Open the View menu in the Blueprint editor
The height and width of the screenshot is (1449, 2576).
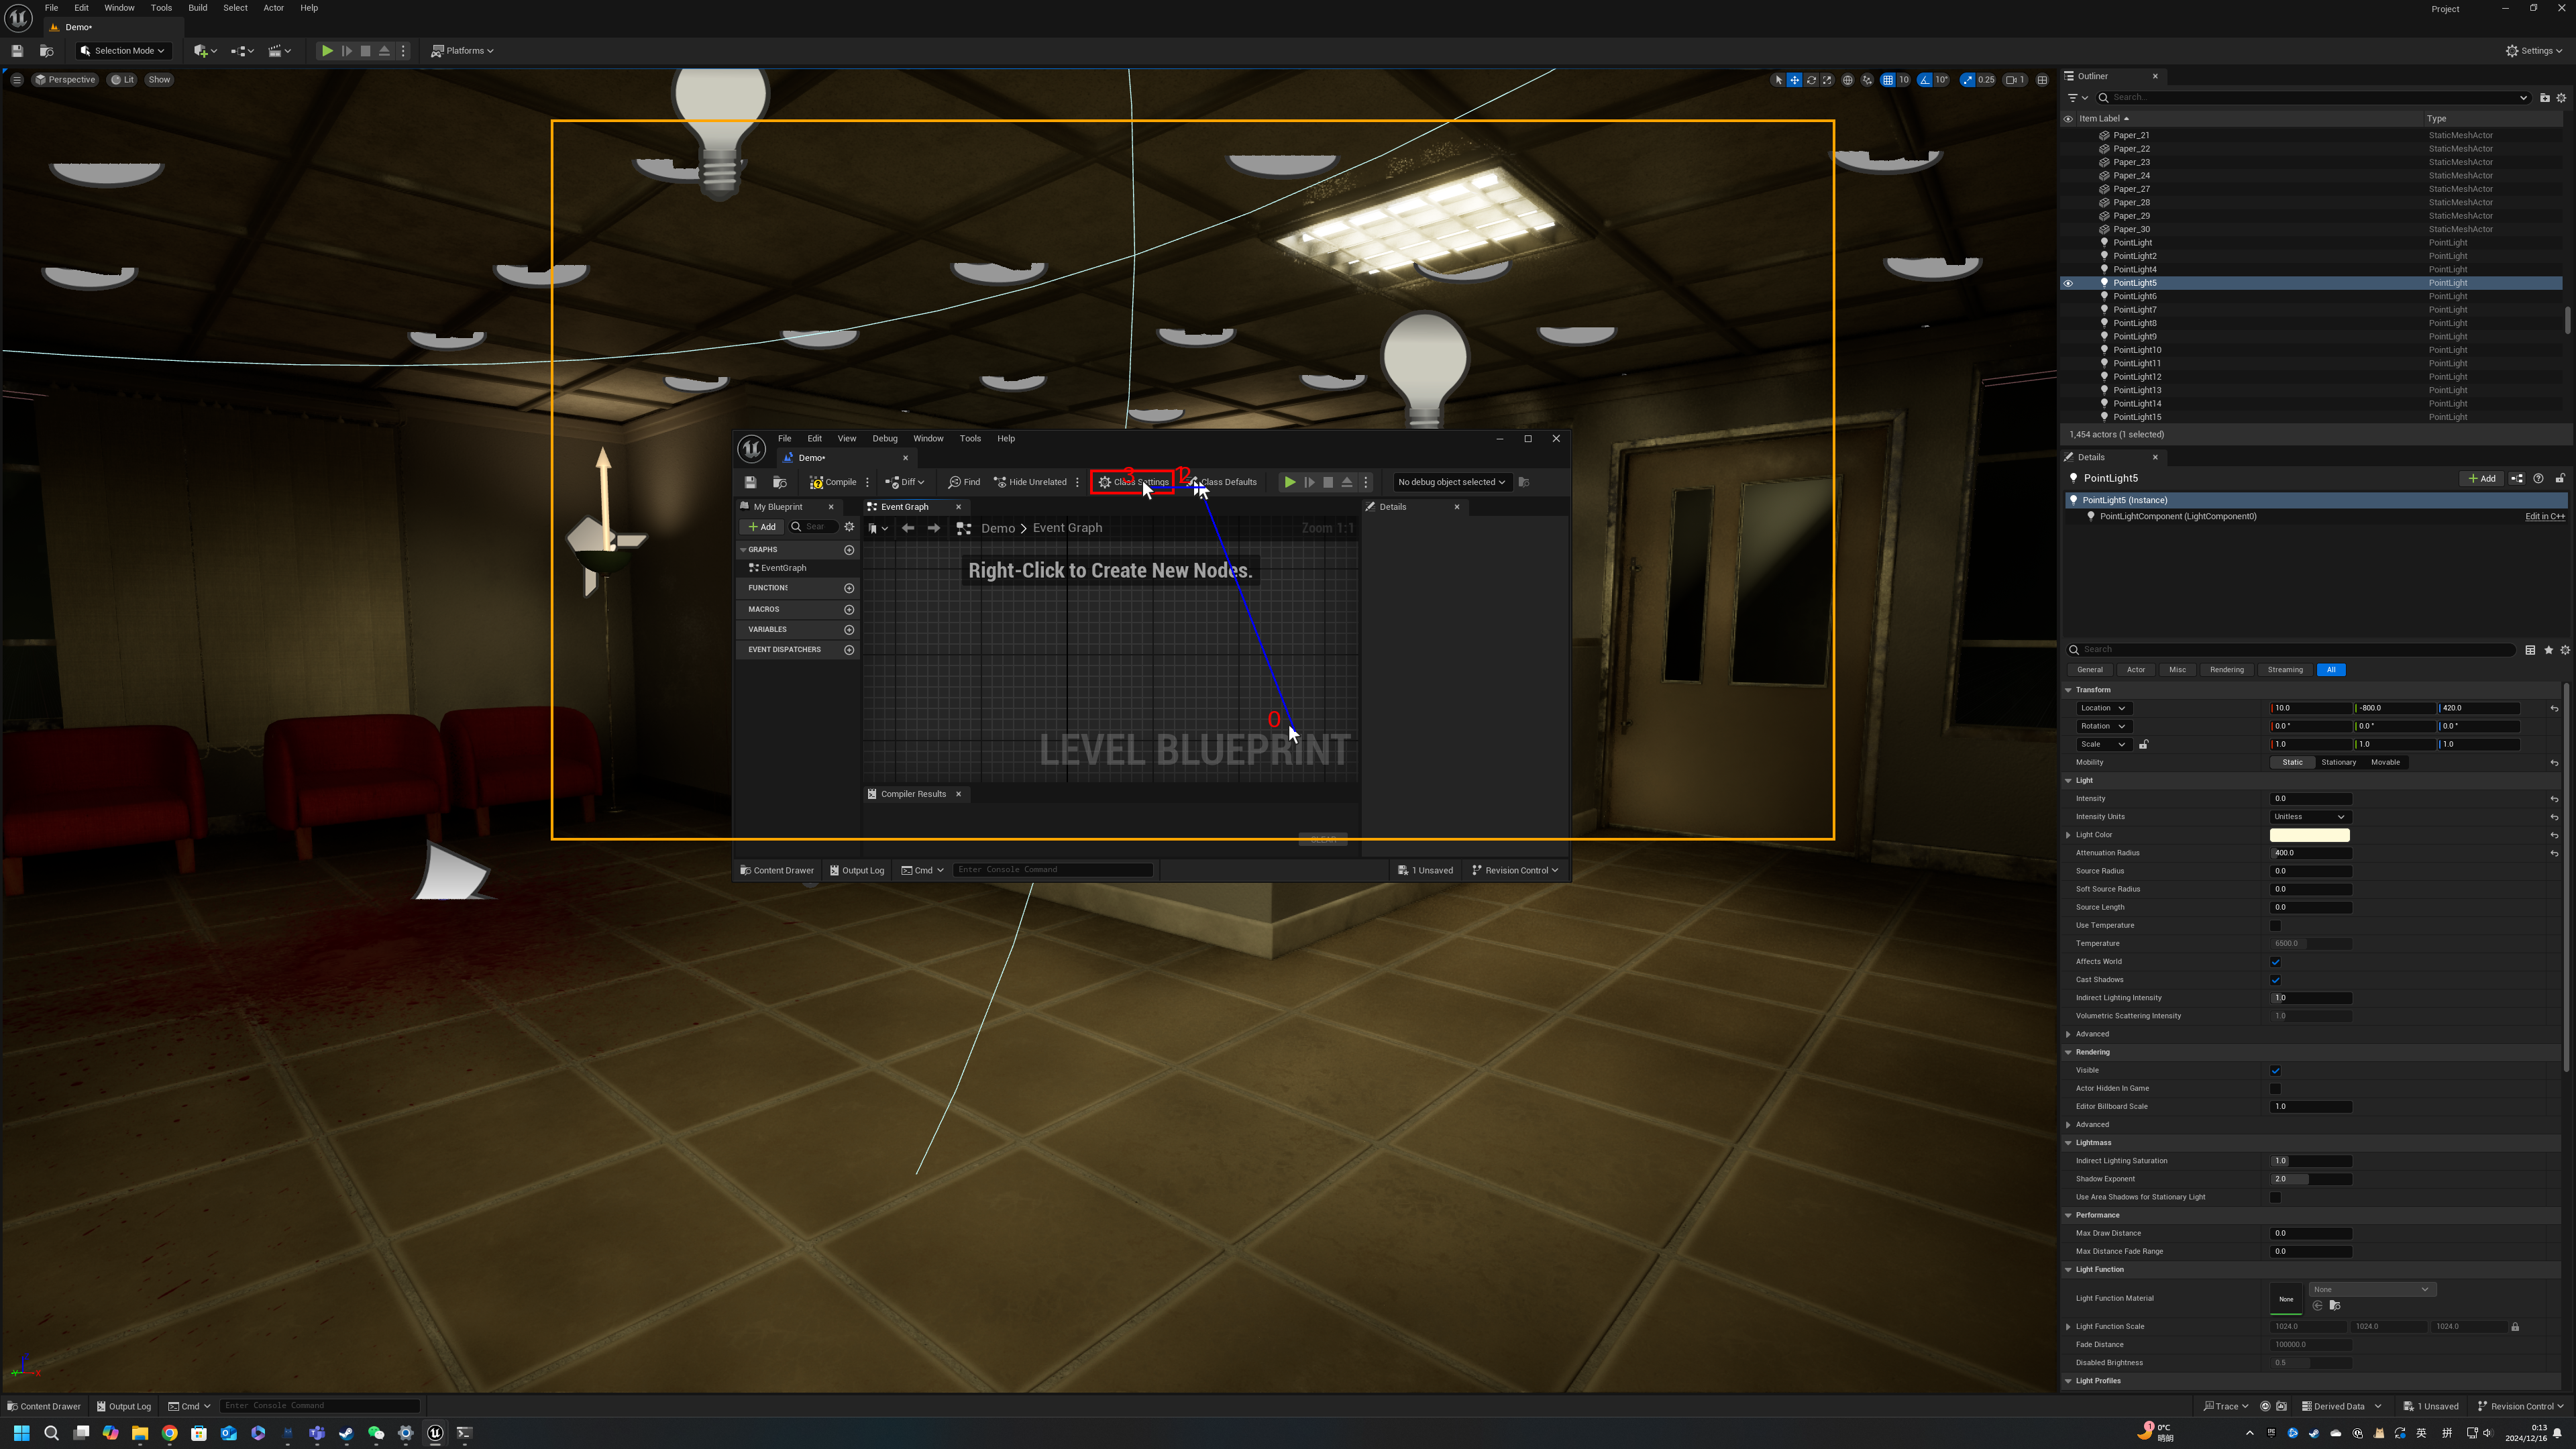coord(847,439)
